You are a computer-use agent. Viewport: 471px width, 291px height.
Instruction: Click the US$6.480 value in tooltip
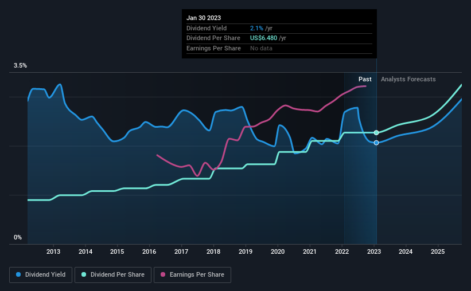(x=263, y=38)
